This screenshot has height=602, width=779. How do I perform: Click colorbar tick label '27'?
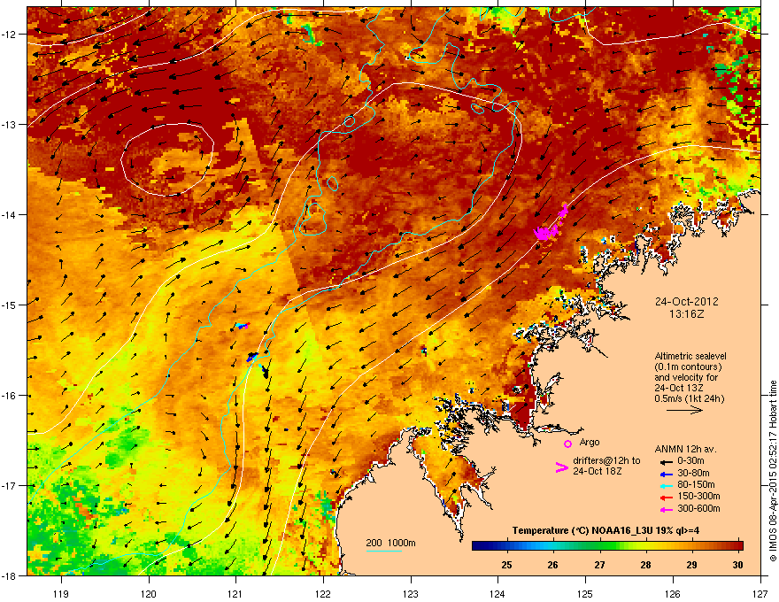pos(599,565)
